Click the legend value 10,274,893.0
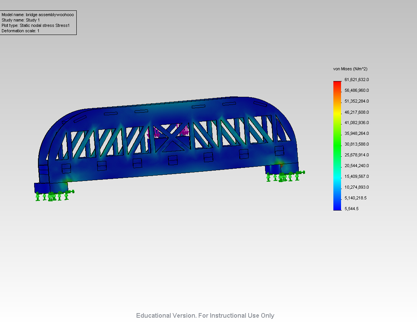 coord(357,187)
